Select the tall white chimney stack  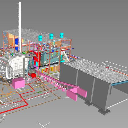point(20,27)
